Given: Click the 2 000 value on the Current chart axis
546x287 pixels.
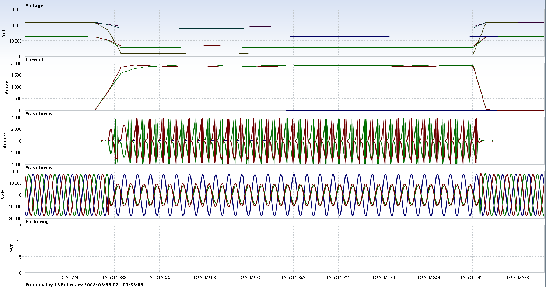Looking at the screenshot, I should point(16,64).
